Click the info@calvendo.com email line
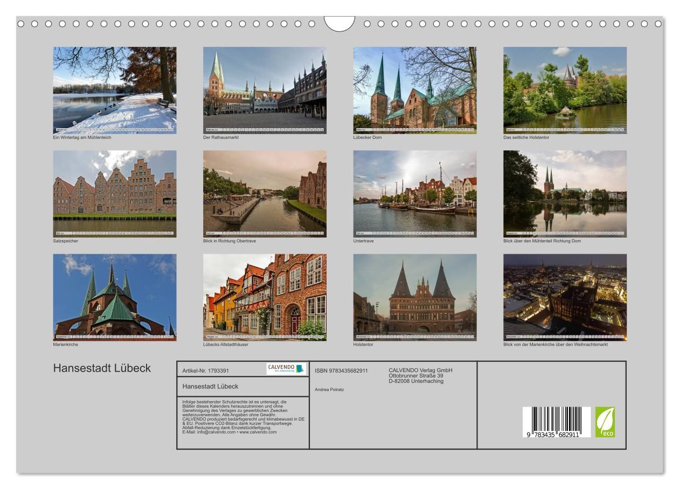Screen dimensions: 679x489 [x=230, y=432]
